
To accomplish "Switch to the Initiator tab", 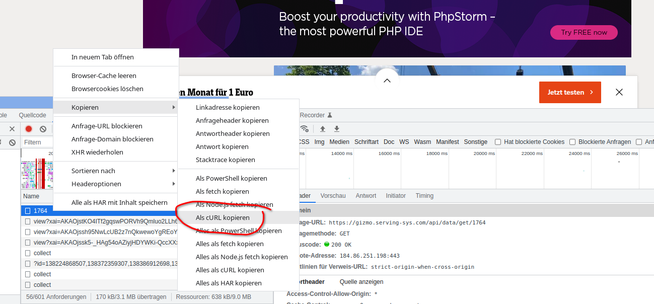I will point(396,196).
